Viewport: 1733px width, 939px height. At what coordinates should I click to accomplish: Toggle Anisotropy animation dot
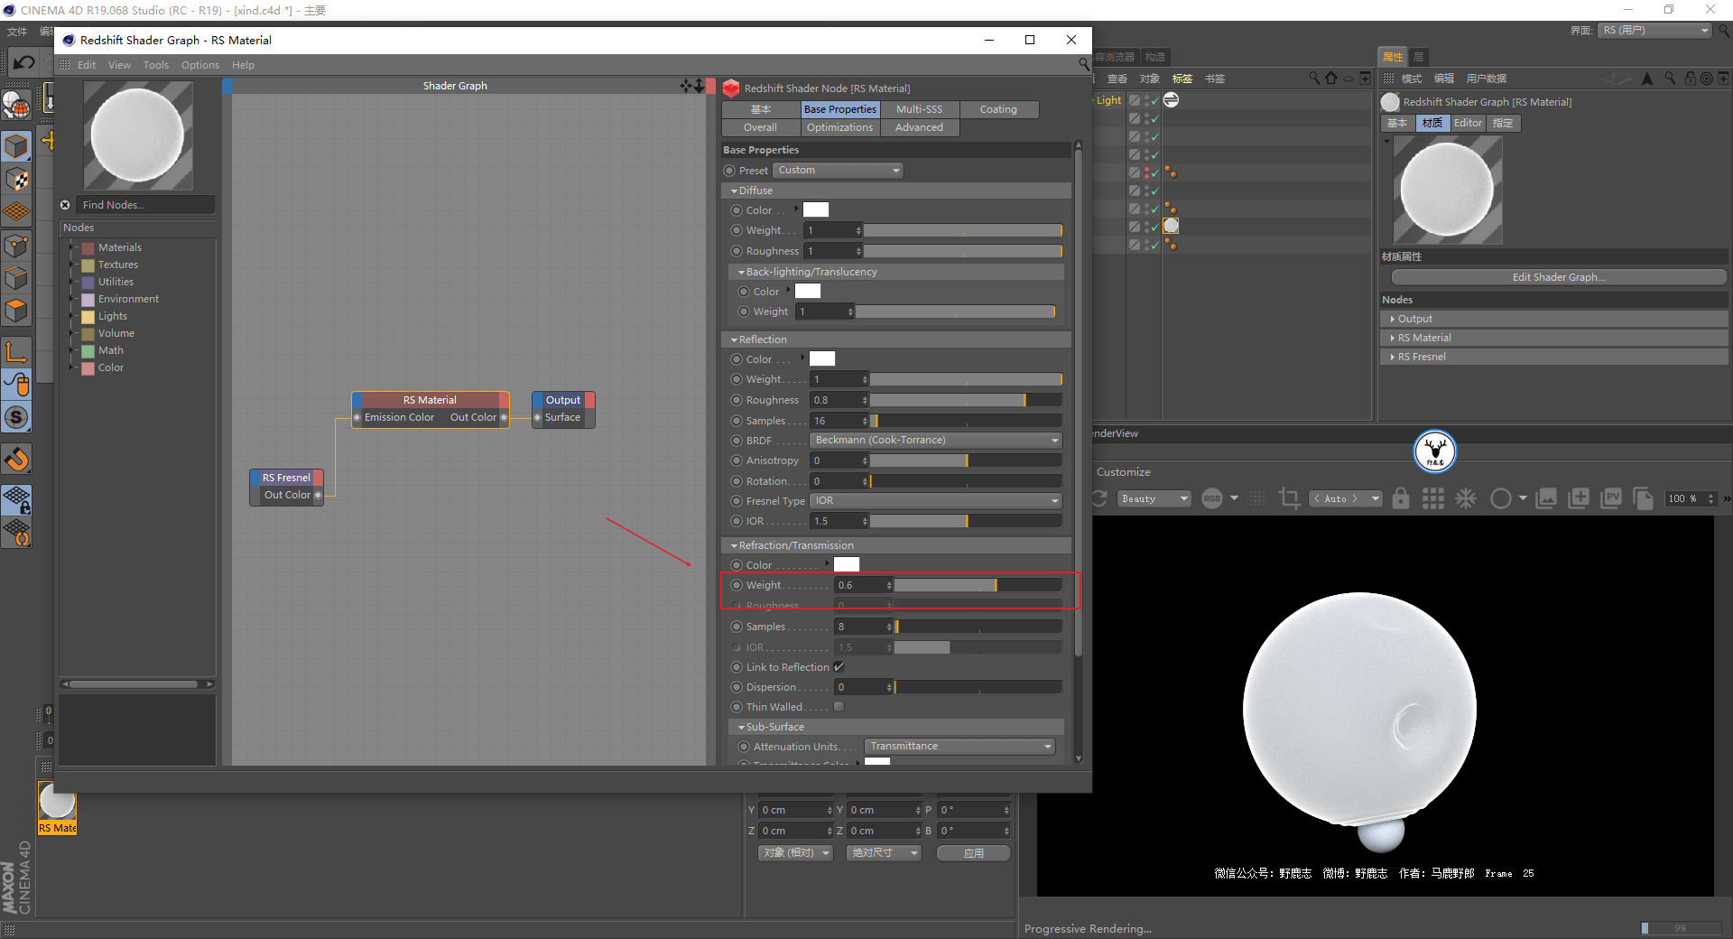(737, 460)
